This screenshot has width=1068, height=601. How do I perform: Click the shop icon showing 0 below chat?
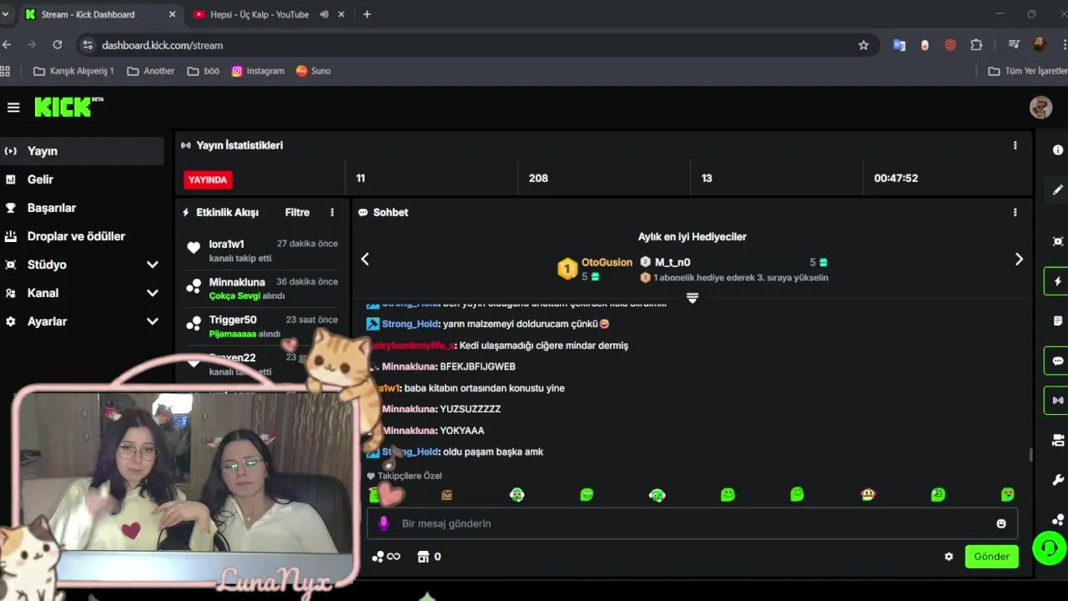coord(429,557)
